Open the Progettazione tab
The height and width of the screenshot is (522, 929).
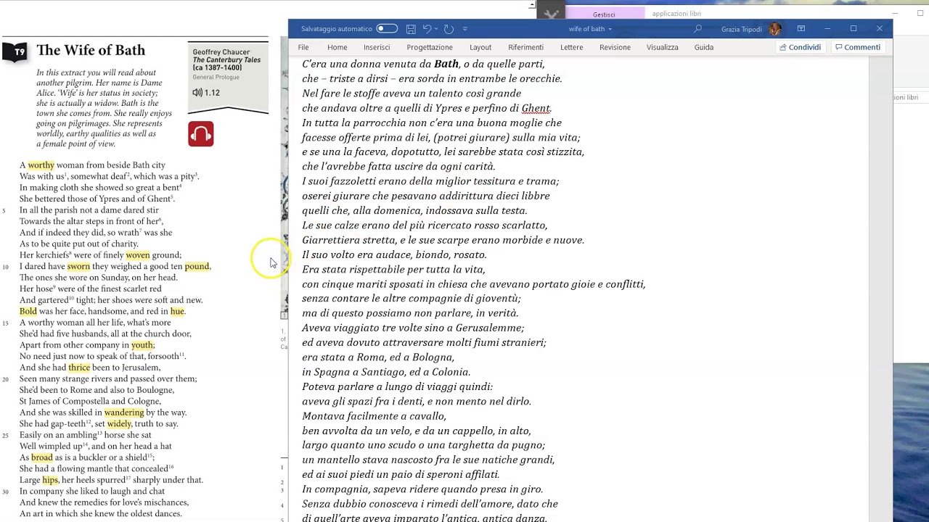(x=430, y=47)
